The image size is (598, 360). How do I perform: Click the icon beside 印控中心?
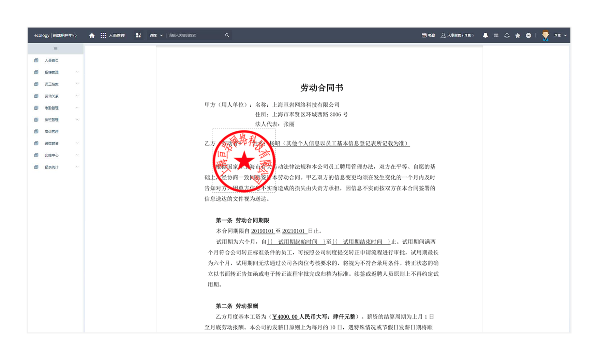tap(36, 155)
